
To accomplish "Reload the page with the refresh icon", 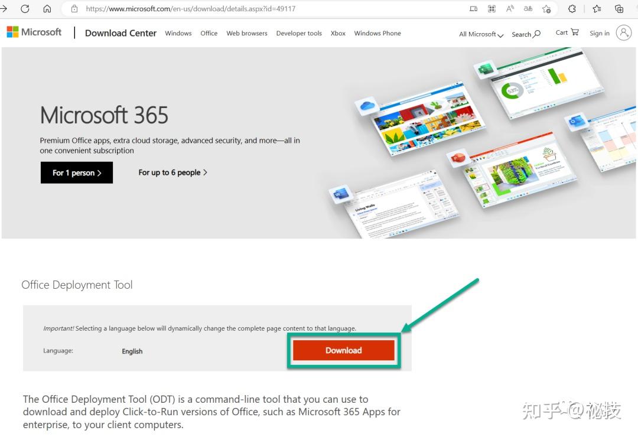I will click(25, 8).
